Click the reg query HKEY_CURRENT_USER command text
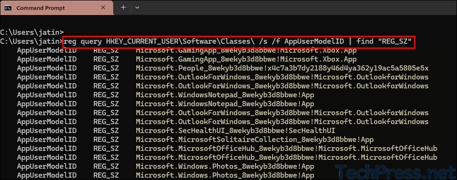457x180 pixels. click(238, 41)
